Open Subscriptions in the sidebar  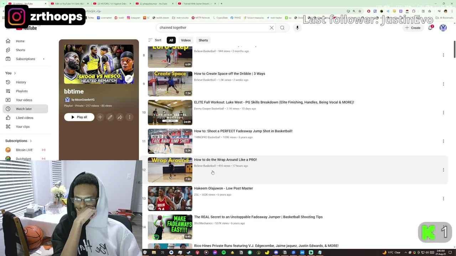tap(25, 59)
